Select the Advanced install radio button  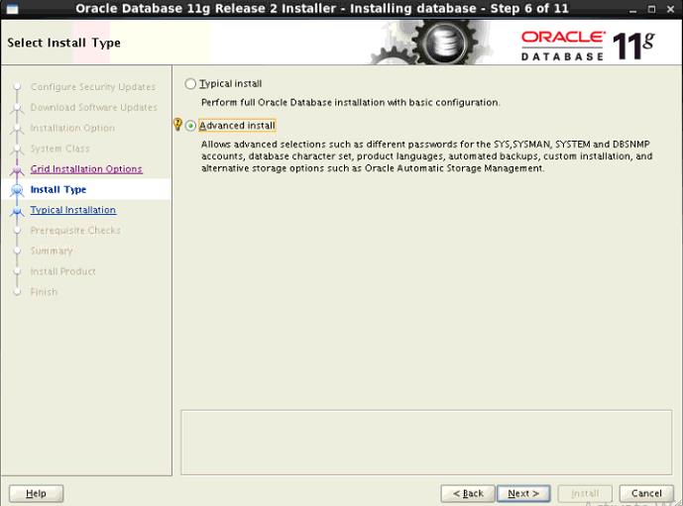point(190,126)
